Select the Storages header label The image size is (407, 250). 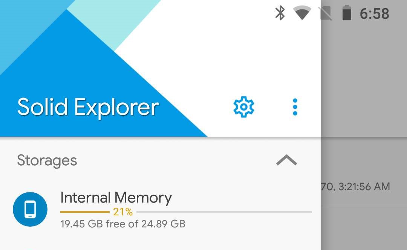pos(47,160)
